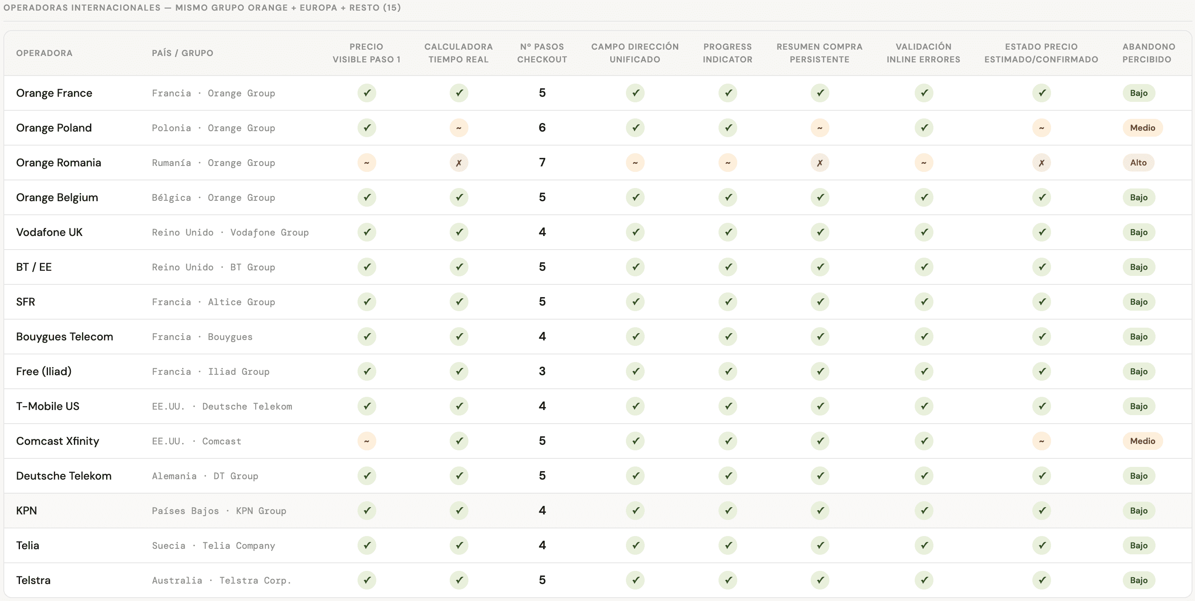This screenshot has height=601, width=1195.
Task: Click the Validación Inline Errores column header
Action: [923, 53]
